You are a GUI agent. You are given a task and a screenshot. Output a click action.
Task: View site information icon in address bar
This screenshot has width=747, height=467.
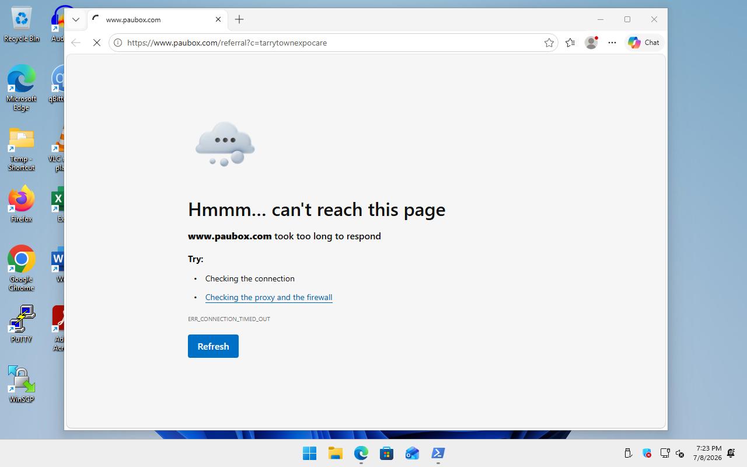[x=118, y=43]
